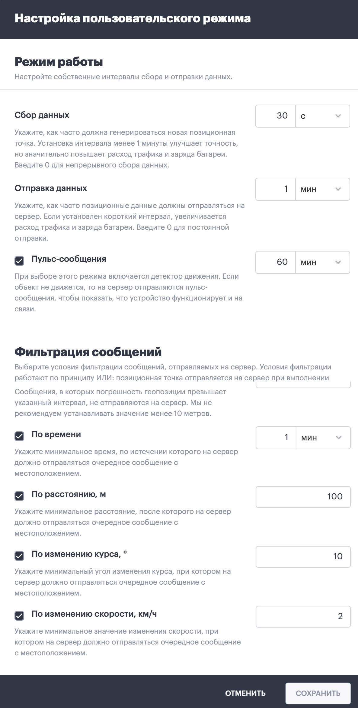Focus the Отправка данных interval field
This screenshot has width=358, height=708.
tap(276, 189)
